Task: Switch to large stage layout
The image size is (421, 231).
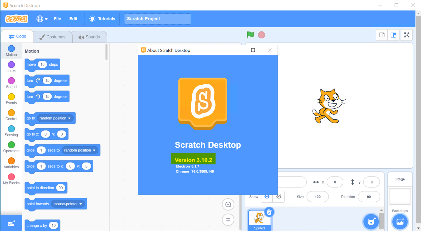Action: 393,35
